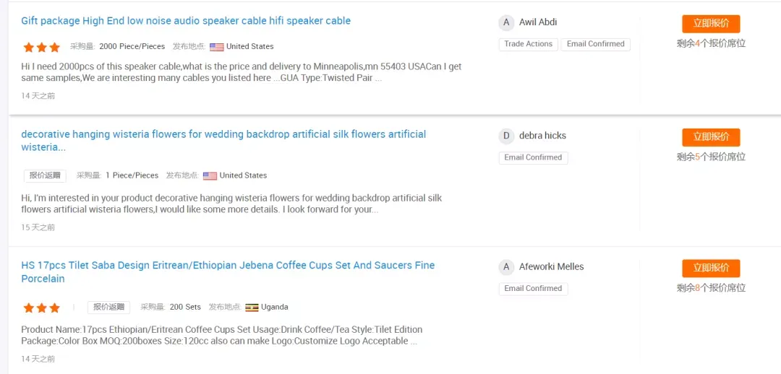Click the star rating on coffee cups request
This screenshot has width=781, height=374.
tap(41, 308)
